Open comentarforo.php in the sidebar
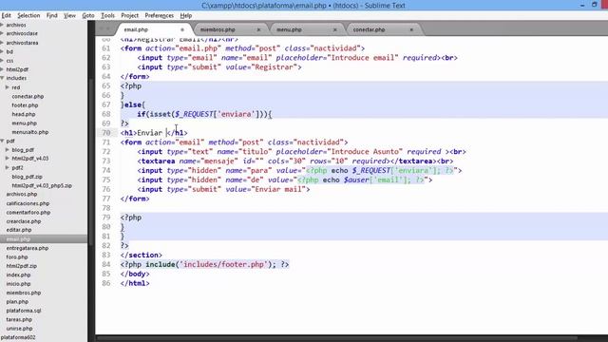 coord(28,212)
